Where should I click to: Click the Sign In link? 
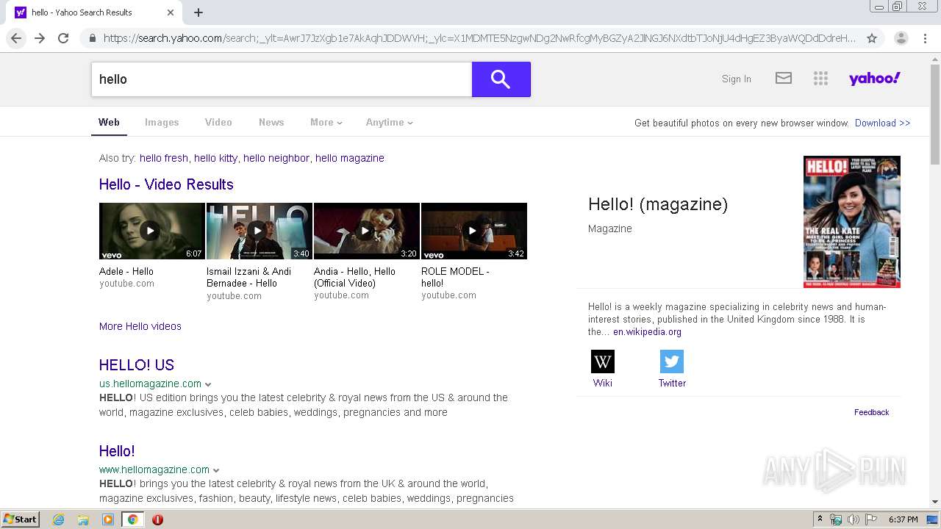click(x=736, y=79)
